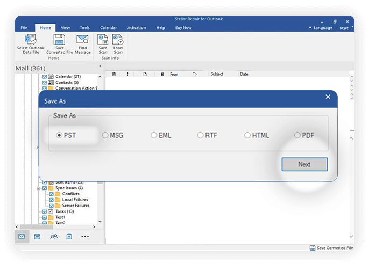
Task: Select the Server Failures folder
Action: click(x=76, y=206)
